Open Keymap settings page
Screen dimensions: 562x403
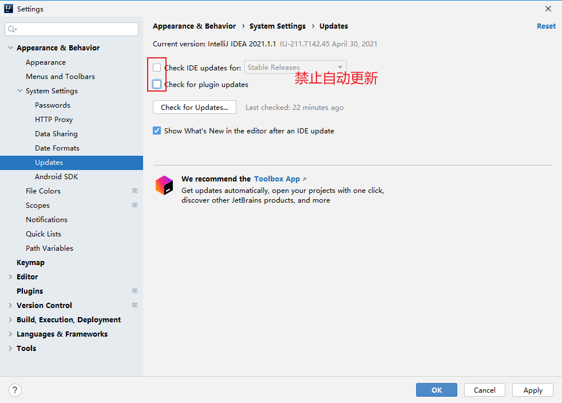click(x=30, y=262)
